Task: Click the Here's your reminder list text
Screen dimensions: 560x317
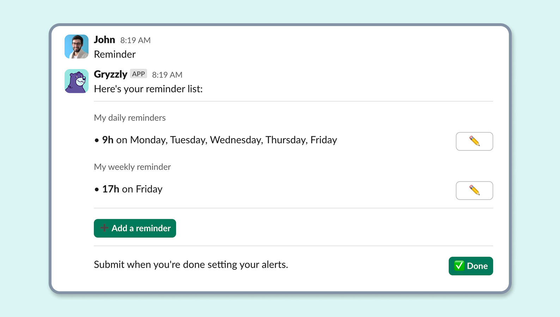Action: [x=148, y=89]
